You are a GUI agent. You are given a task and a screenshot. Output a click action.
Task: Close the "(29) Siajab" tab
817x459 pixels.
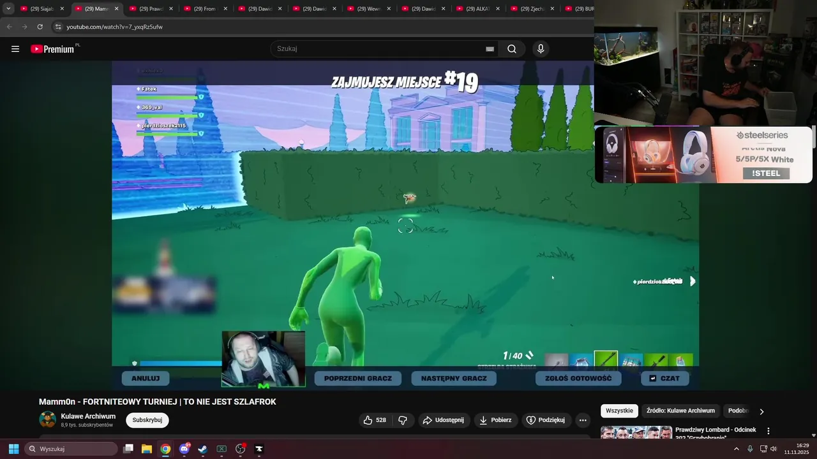[x=62, y=9]
